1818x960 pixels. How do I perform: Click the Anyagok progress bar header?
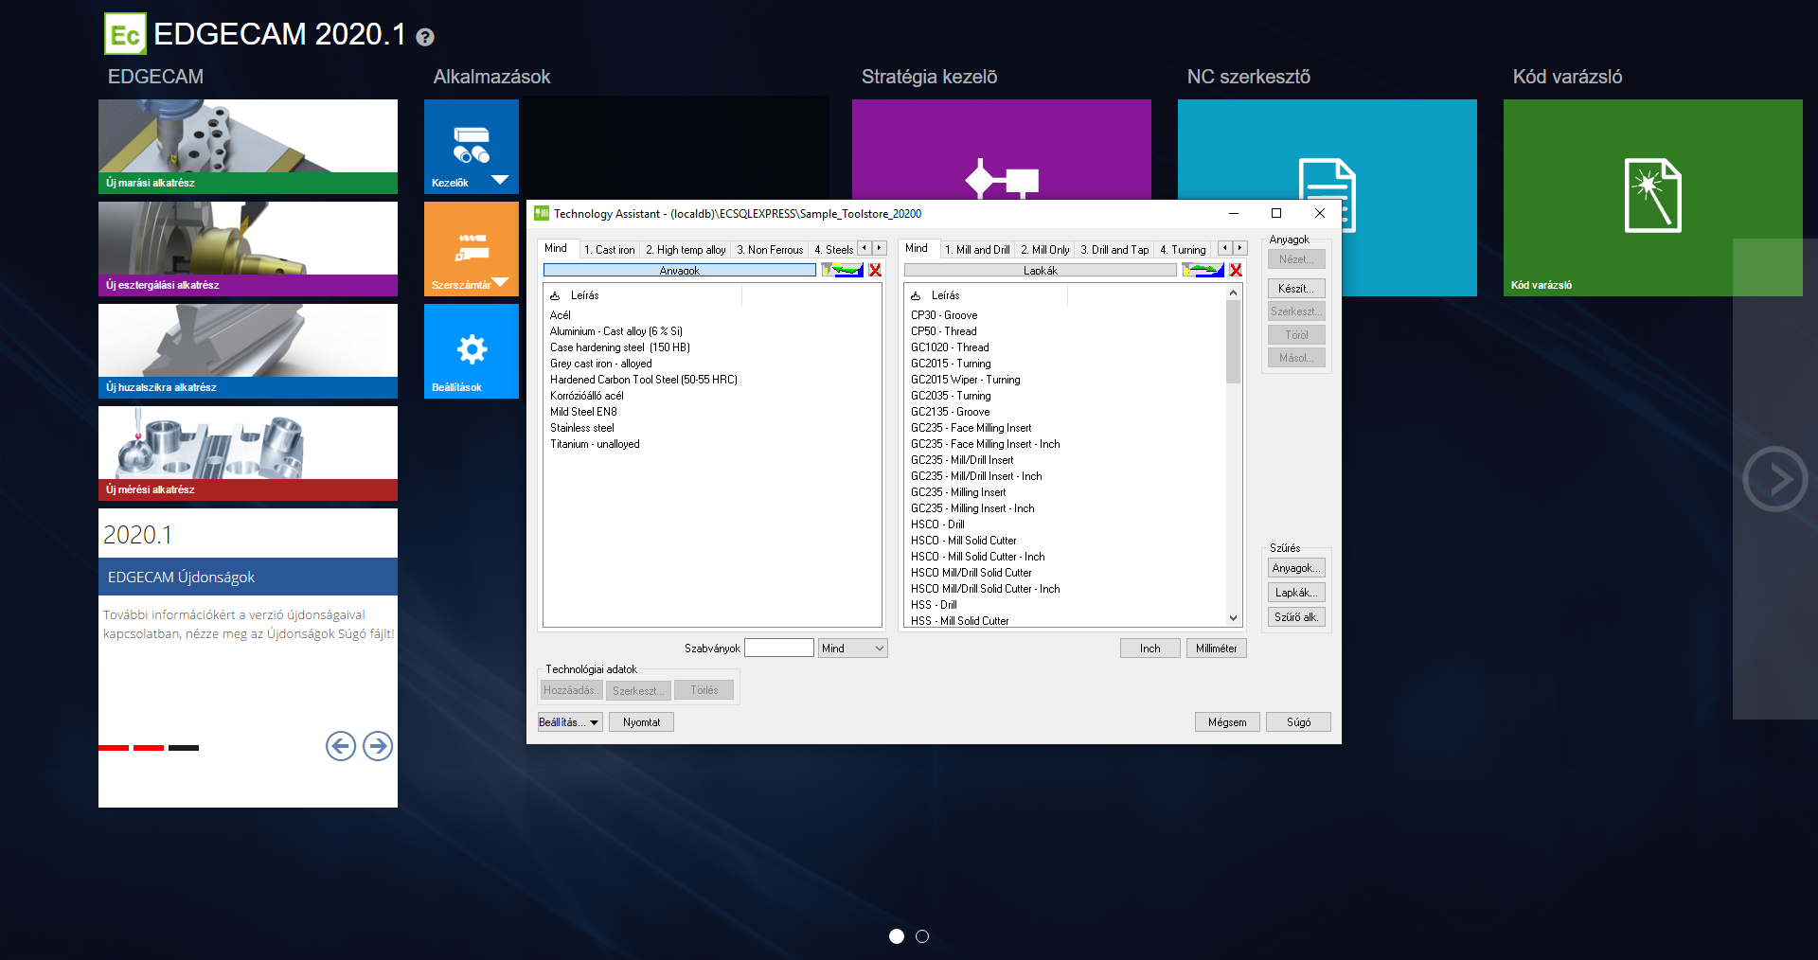click(680, 271)
